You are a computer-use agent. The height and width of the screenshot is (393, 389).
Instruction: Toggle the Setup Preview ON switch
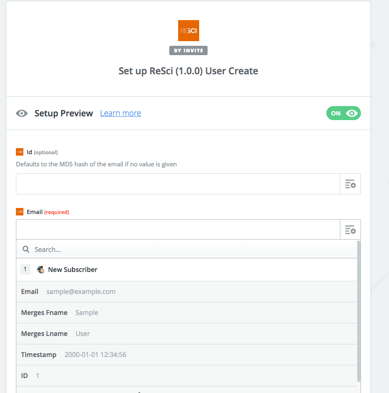(x=343, y=113)
